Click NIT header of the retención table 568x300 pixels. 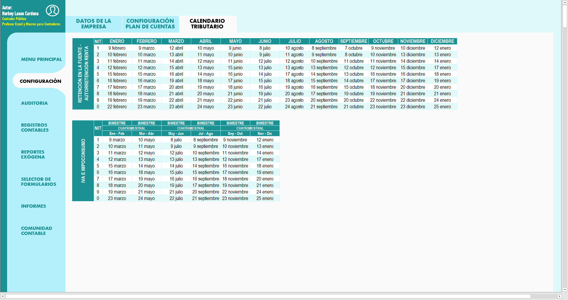coord(98,41)
